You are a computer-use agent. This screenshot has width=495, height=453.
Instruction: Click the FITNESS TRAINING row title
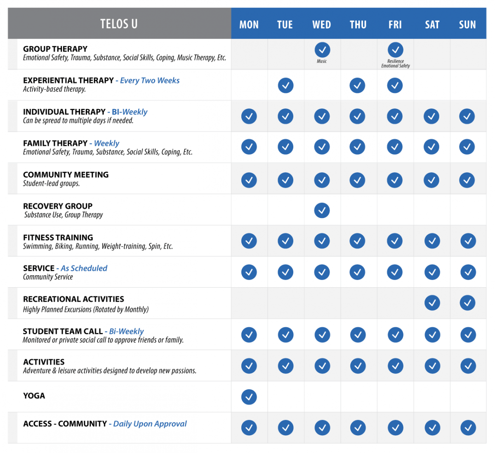click(x=58, y=237)
